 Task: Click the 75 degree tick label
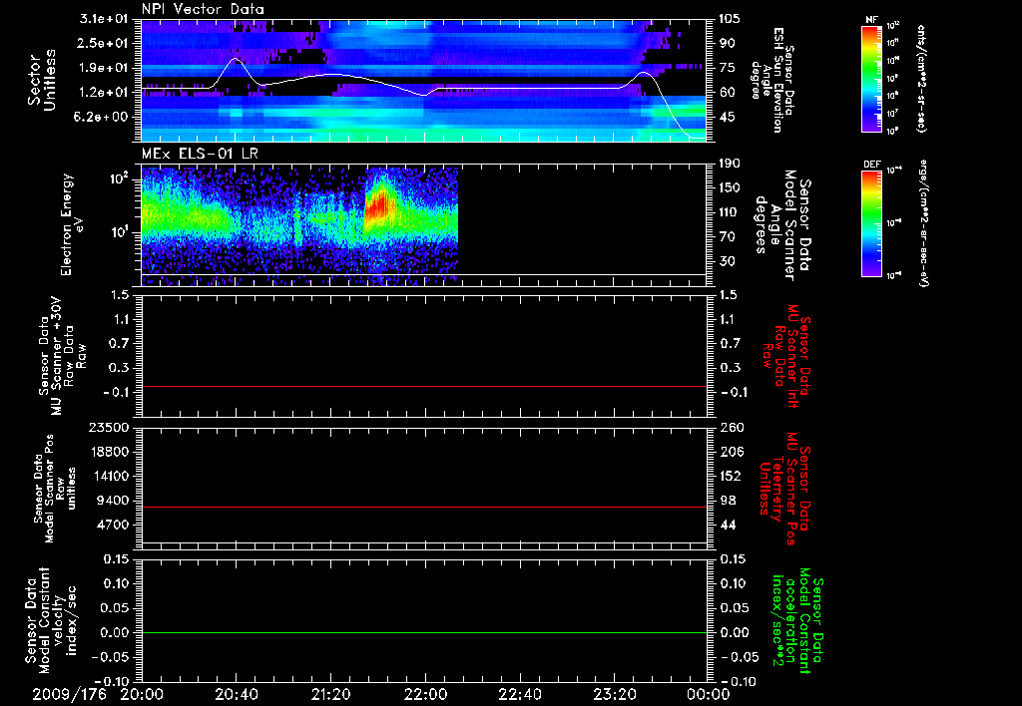(727, 68)
